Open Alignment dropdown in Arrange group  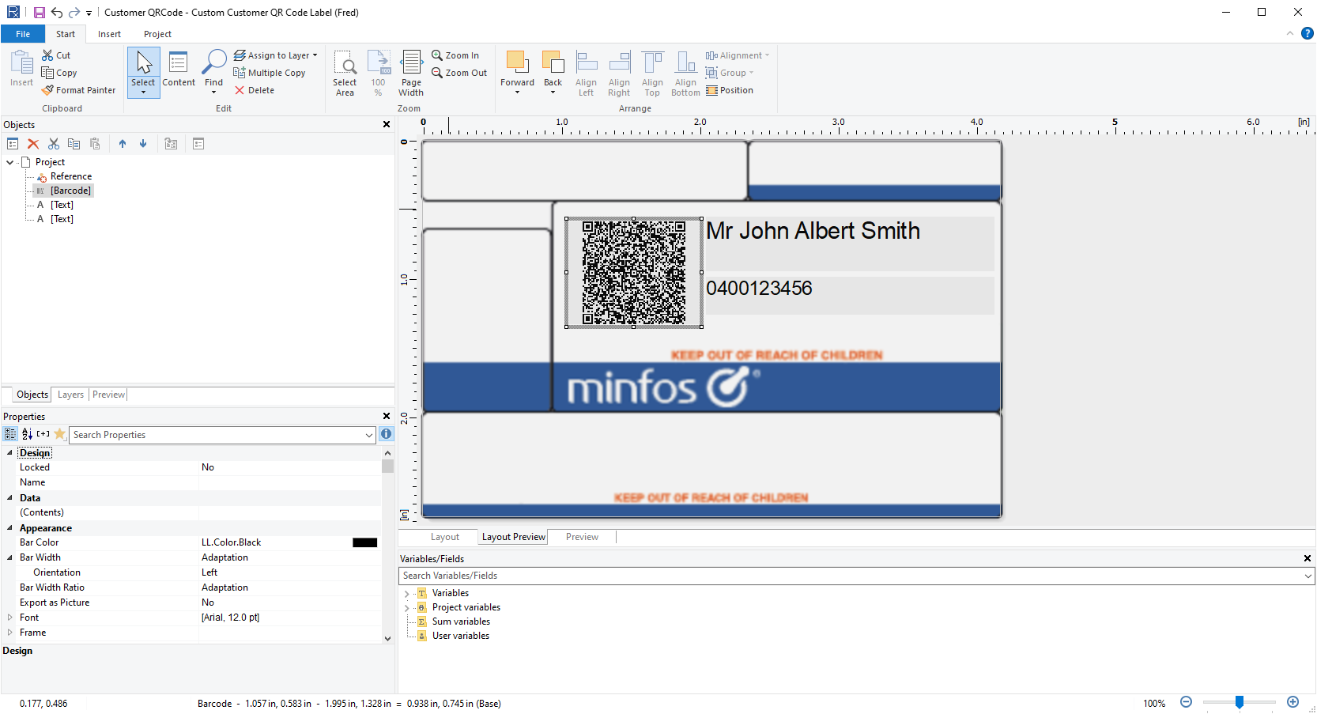[738, 55]
